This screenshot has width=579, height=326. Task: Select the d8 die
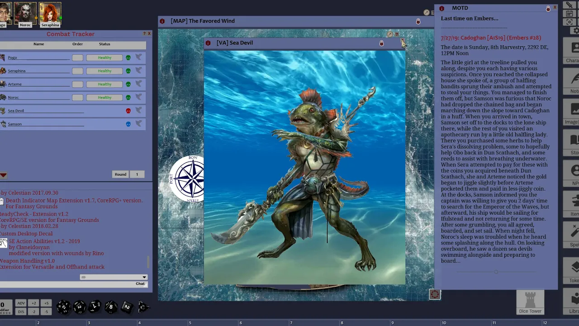[111, 307]
